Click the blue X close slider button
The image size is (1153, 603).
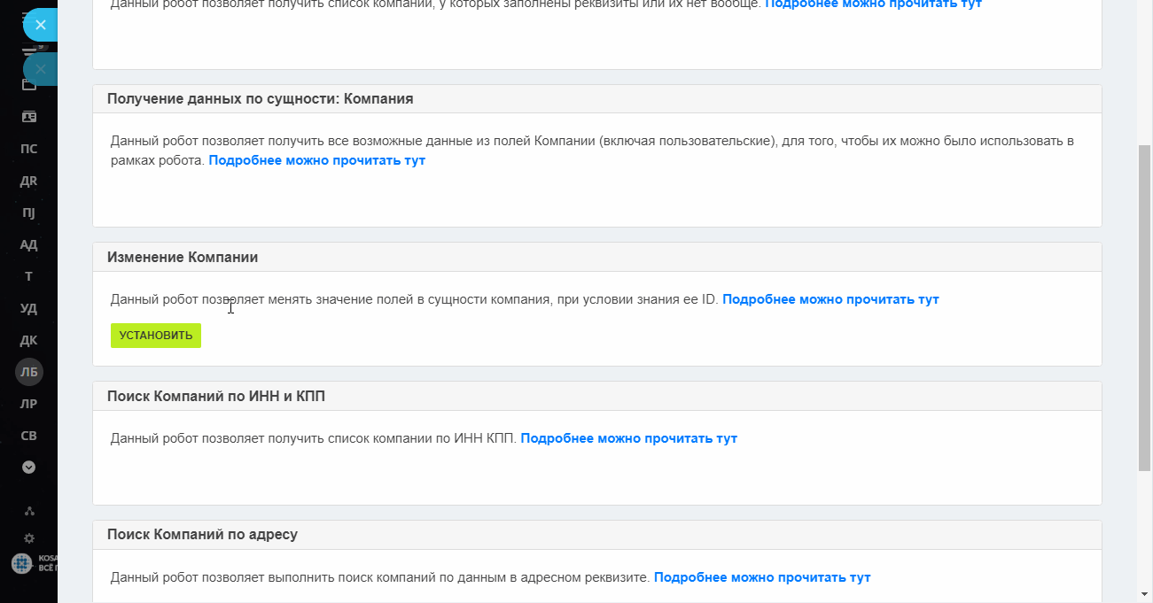pyautogui.click(x=39, y=25)
